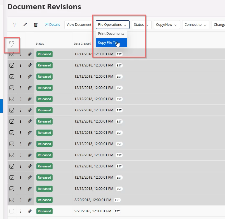
Task: Click the Change toolbar button
Action: coord(218,25)
